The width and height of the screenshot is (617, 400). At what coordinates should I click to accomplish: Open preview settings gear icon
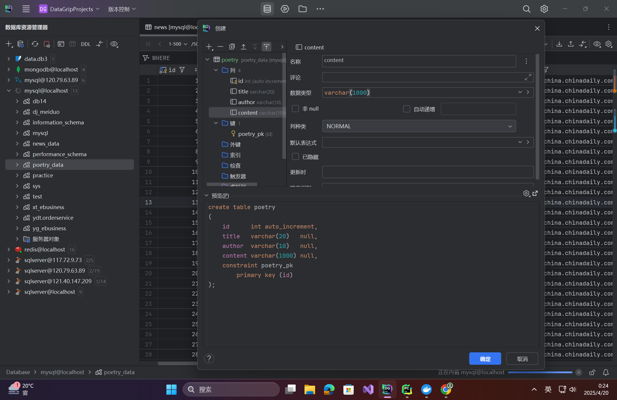point(526,193)
